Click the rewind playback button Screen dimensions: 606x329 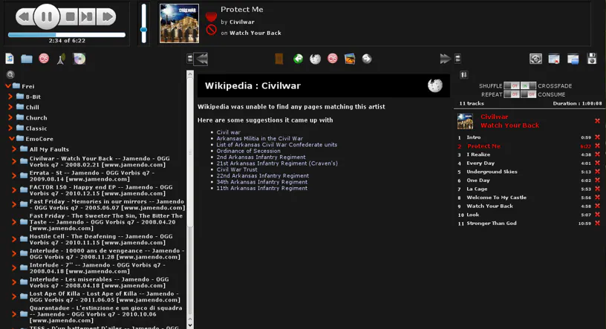click(24, 16)
